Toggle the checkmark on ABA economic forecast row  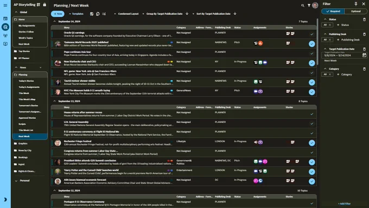click(311, 181)
